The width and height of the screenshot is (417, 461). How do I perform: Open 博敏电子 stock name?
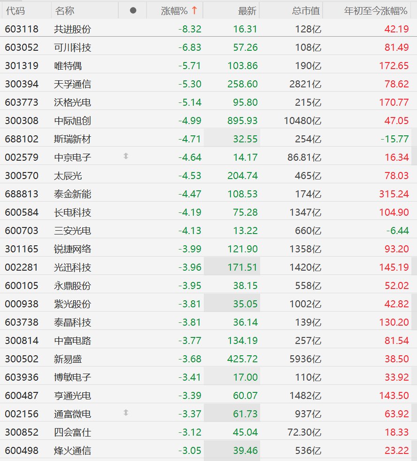click(73, 377)
